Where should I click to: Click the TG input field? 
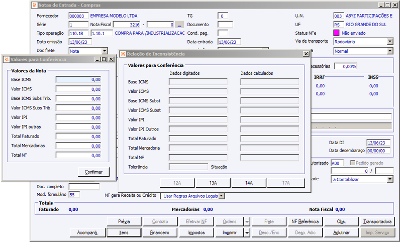pyautogui.click(x=223, y=16)
